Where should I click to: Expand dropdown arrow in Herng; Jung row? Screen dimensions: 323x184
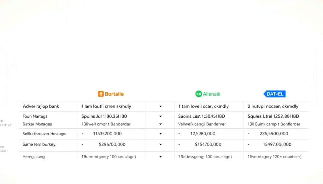(161, 156)
